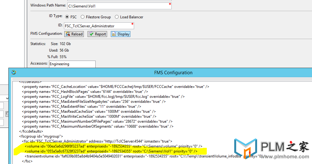
Task: Click the FMS Configuration label
Action: (x=46, y=34)
